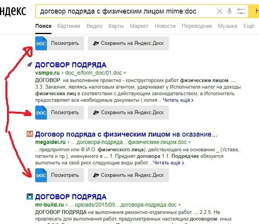
Task: Click megaidei.ru domain link
Action: [x=50, y=142]
